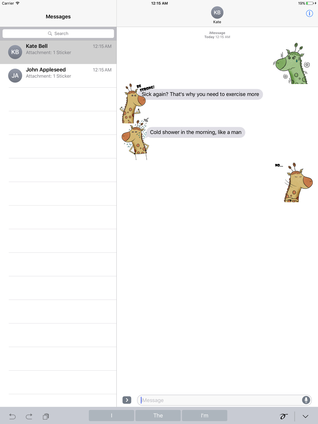Tap the KB contact avatar at top
The image size is (318, 424).
coord(217,13)
